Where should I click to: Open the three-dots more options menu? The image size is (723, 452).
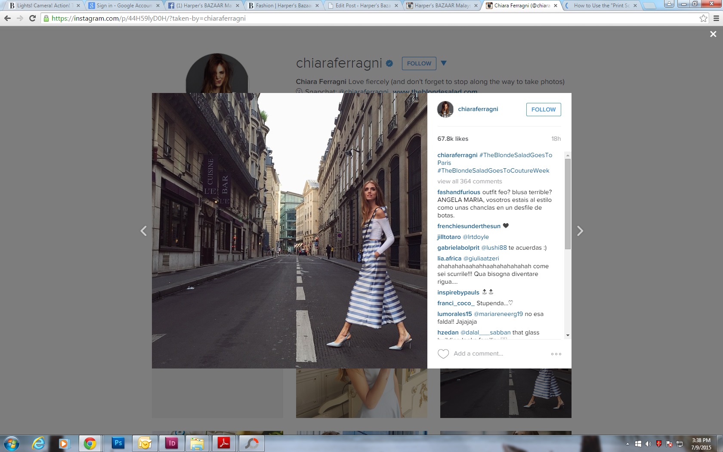tap(556, 354)
